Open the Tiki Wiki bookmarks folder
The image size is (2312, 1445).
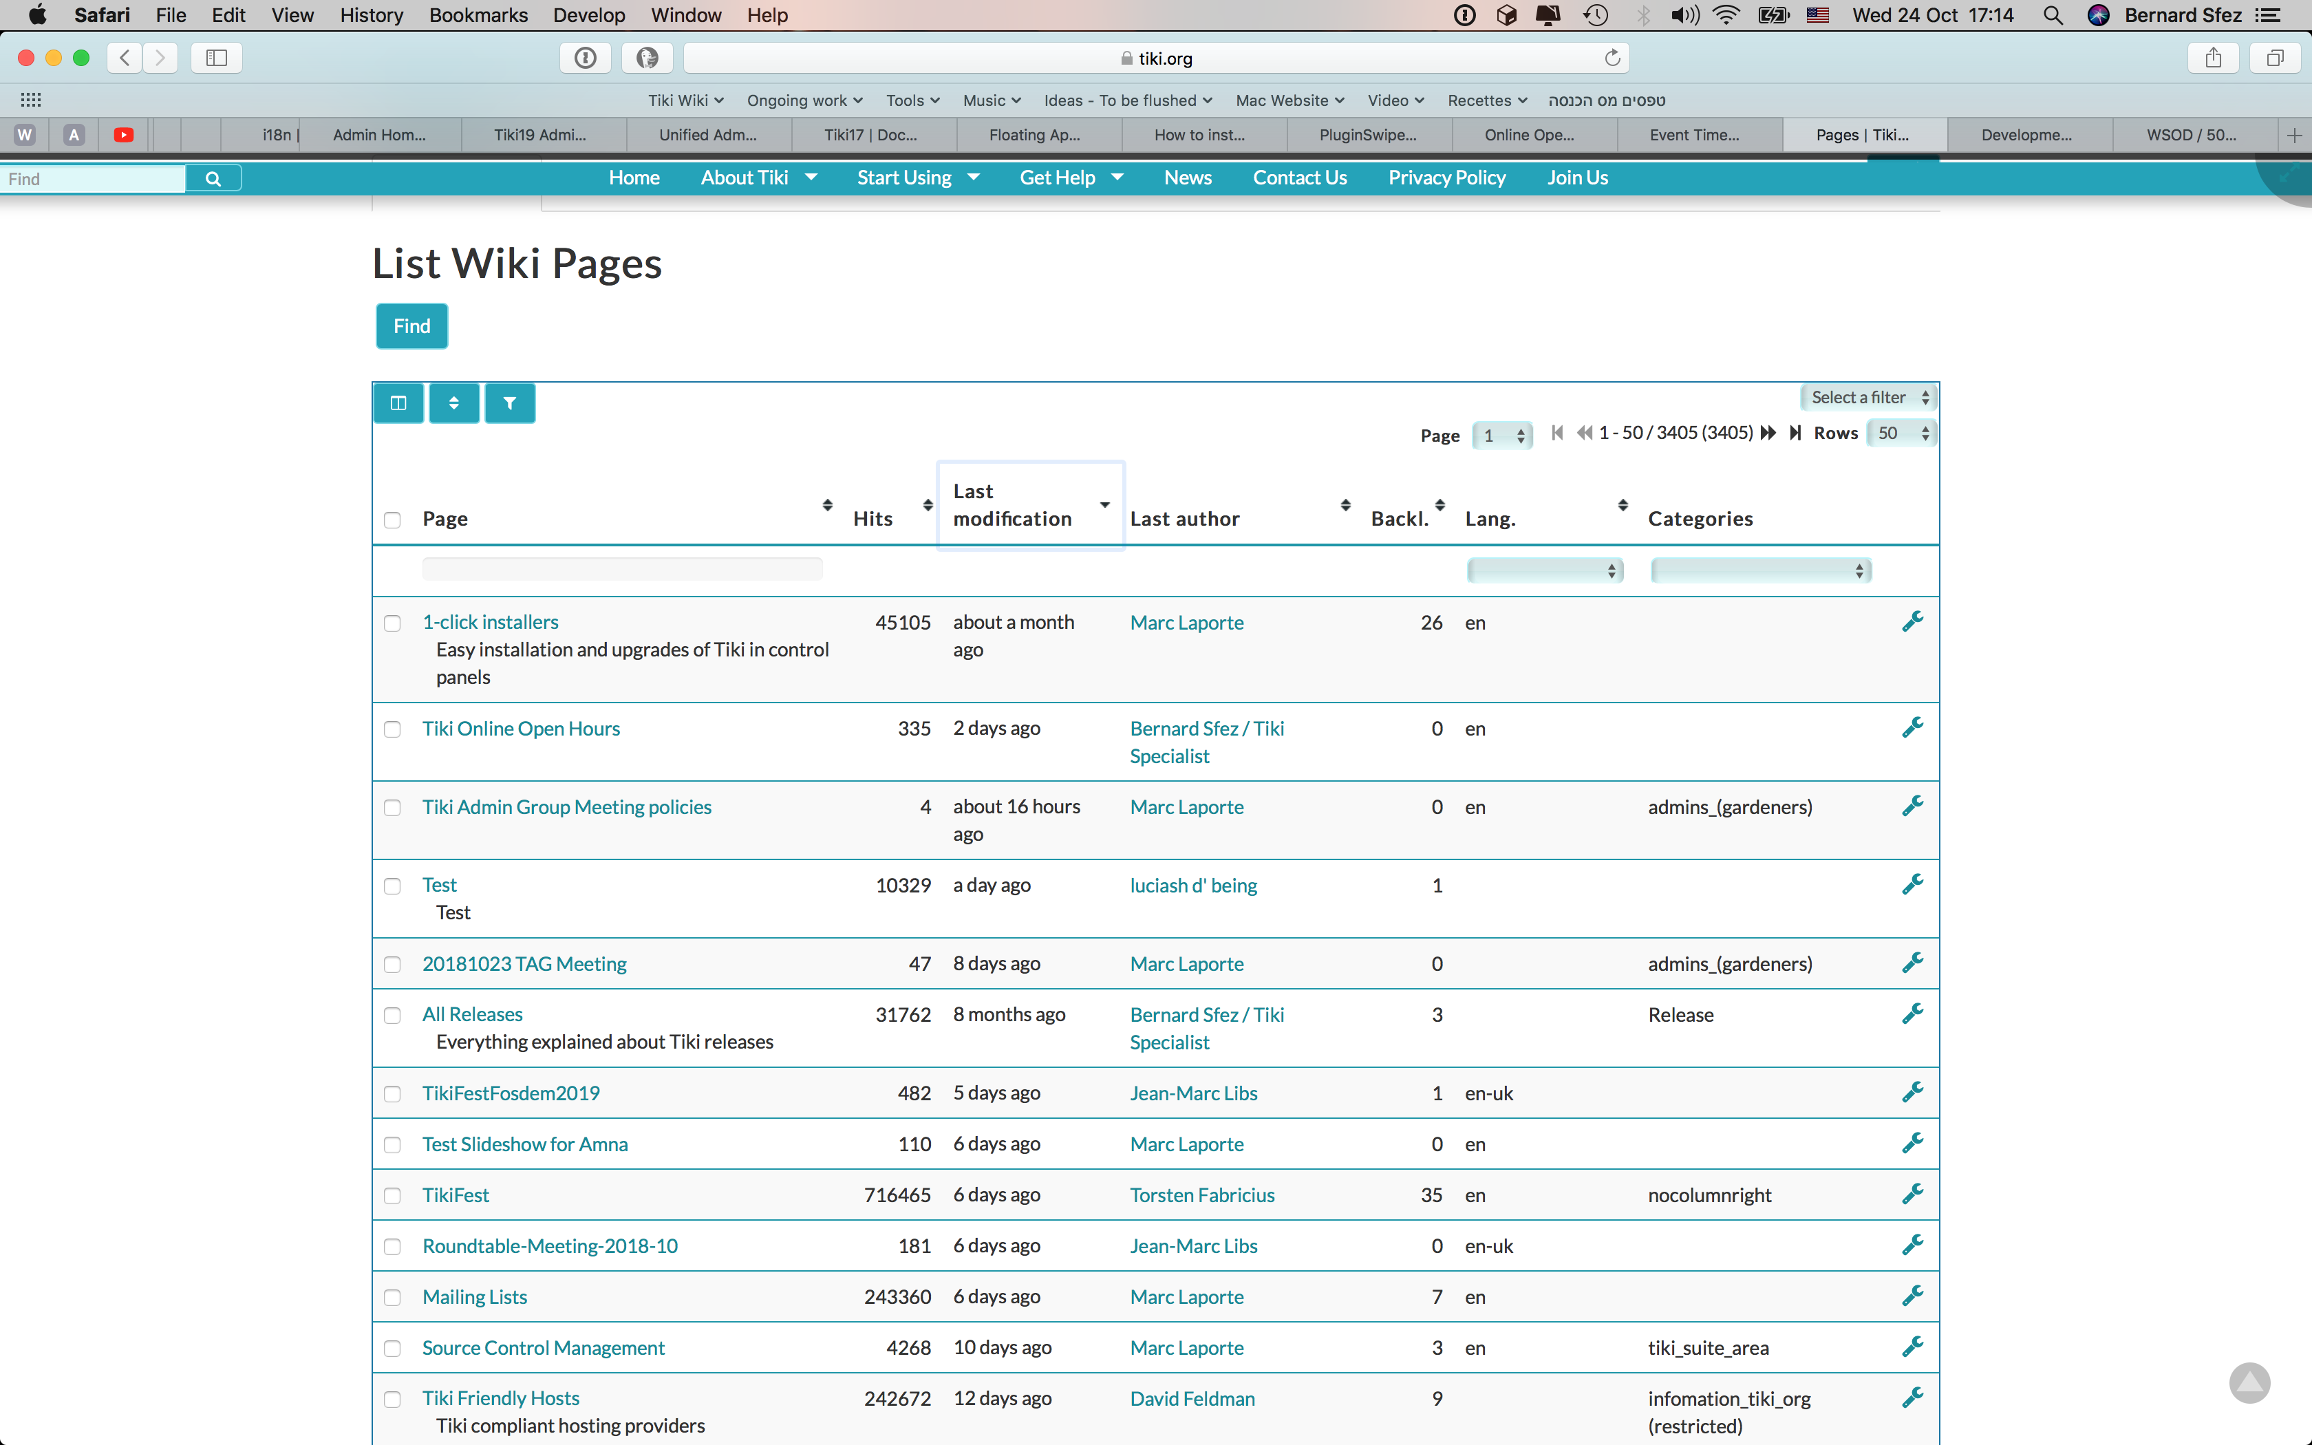[686, 100]
